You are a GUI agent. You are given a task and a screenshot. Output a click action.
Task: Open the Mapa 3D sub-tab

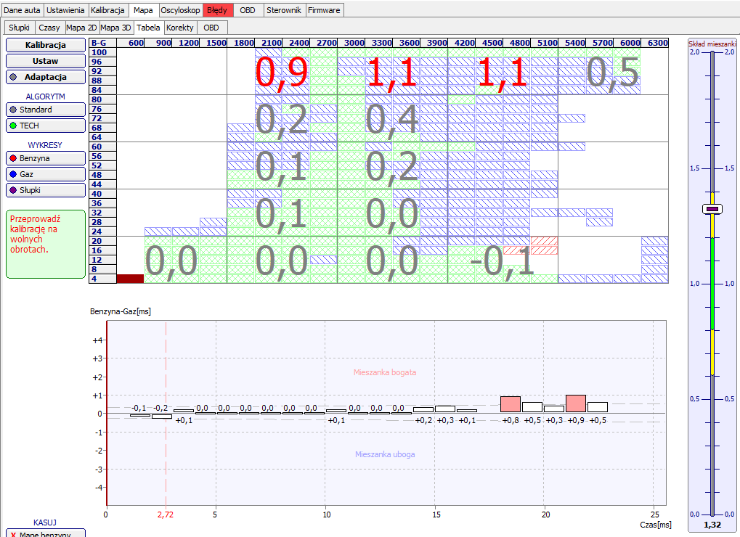click(x=116, y=28)
